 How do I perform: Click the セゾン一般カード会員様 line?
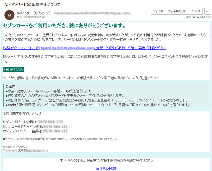pyautogui.click(x=33, y=122)
